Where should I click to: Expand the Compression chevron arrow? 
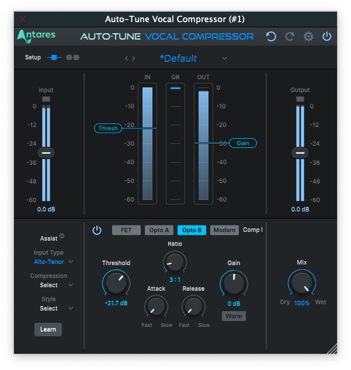click(x=71, y=285)
